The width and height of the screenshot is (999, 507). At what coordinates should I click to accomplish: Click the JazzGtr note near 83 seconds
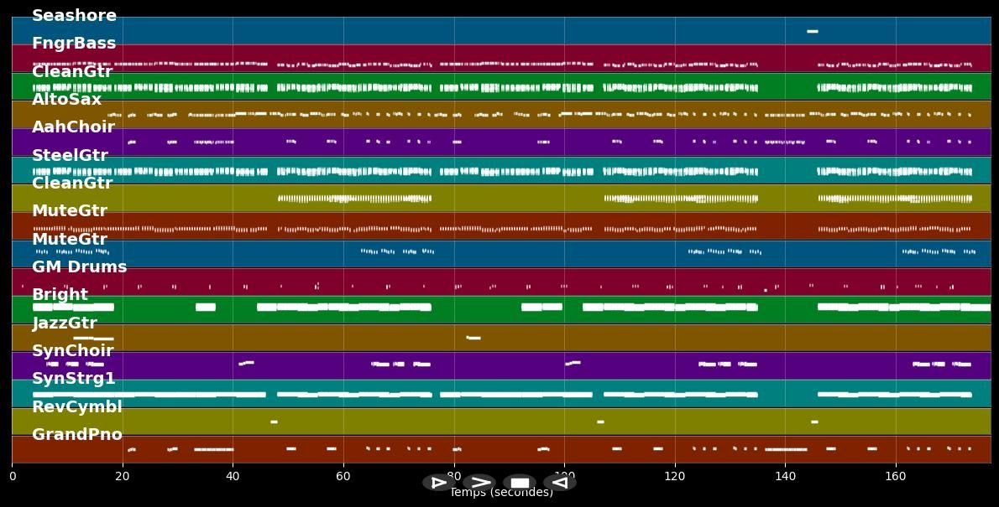click(473, 338)
